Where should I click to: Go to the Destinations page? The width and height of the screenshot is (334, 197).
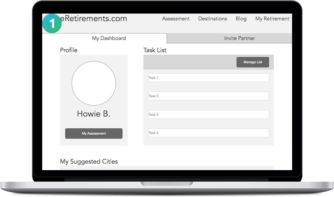coord(212,19)
